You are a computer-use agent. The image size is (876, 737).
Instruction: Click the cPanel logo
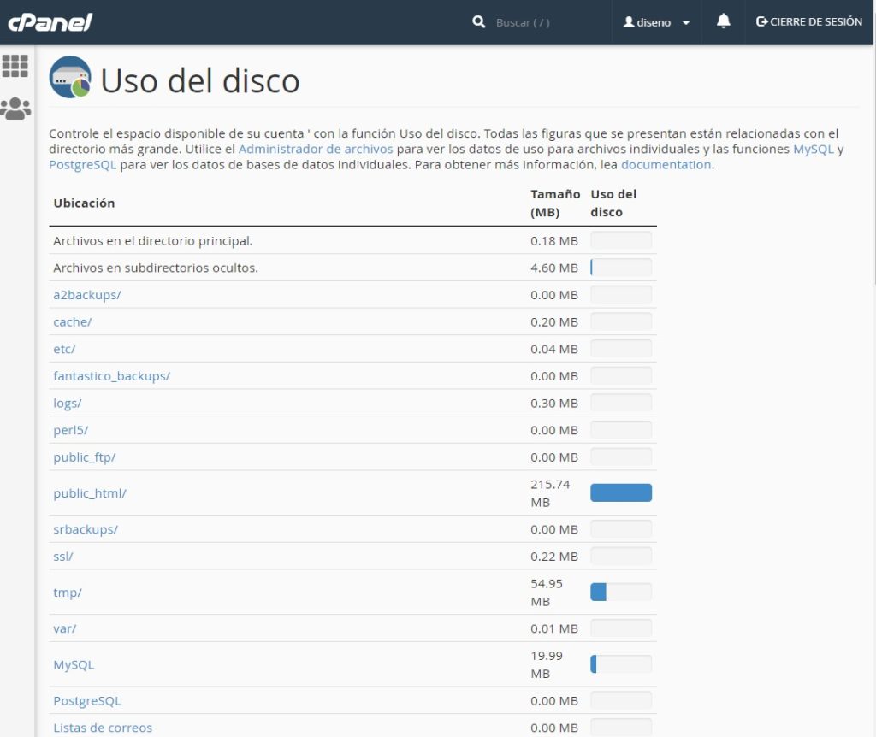point(50,22)
